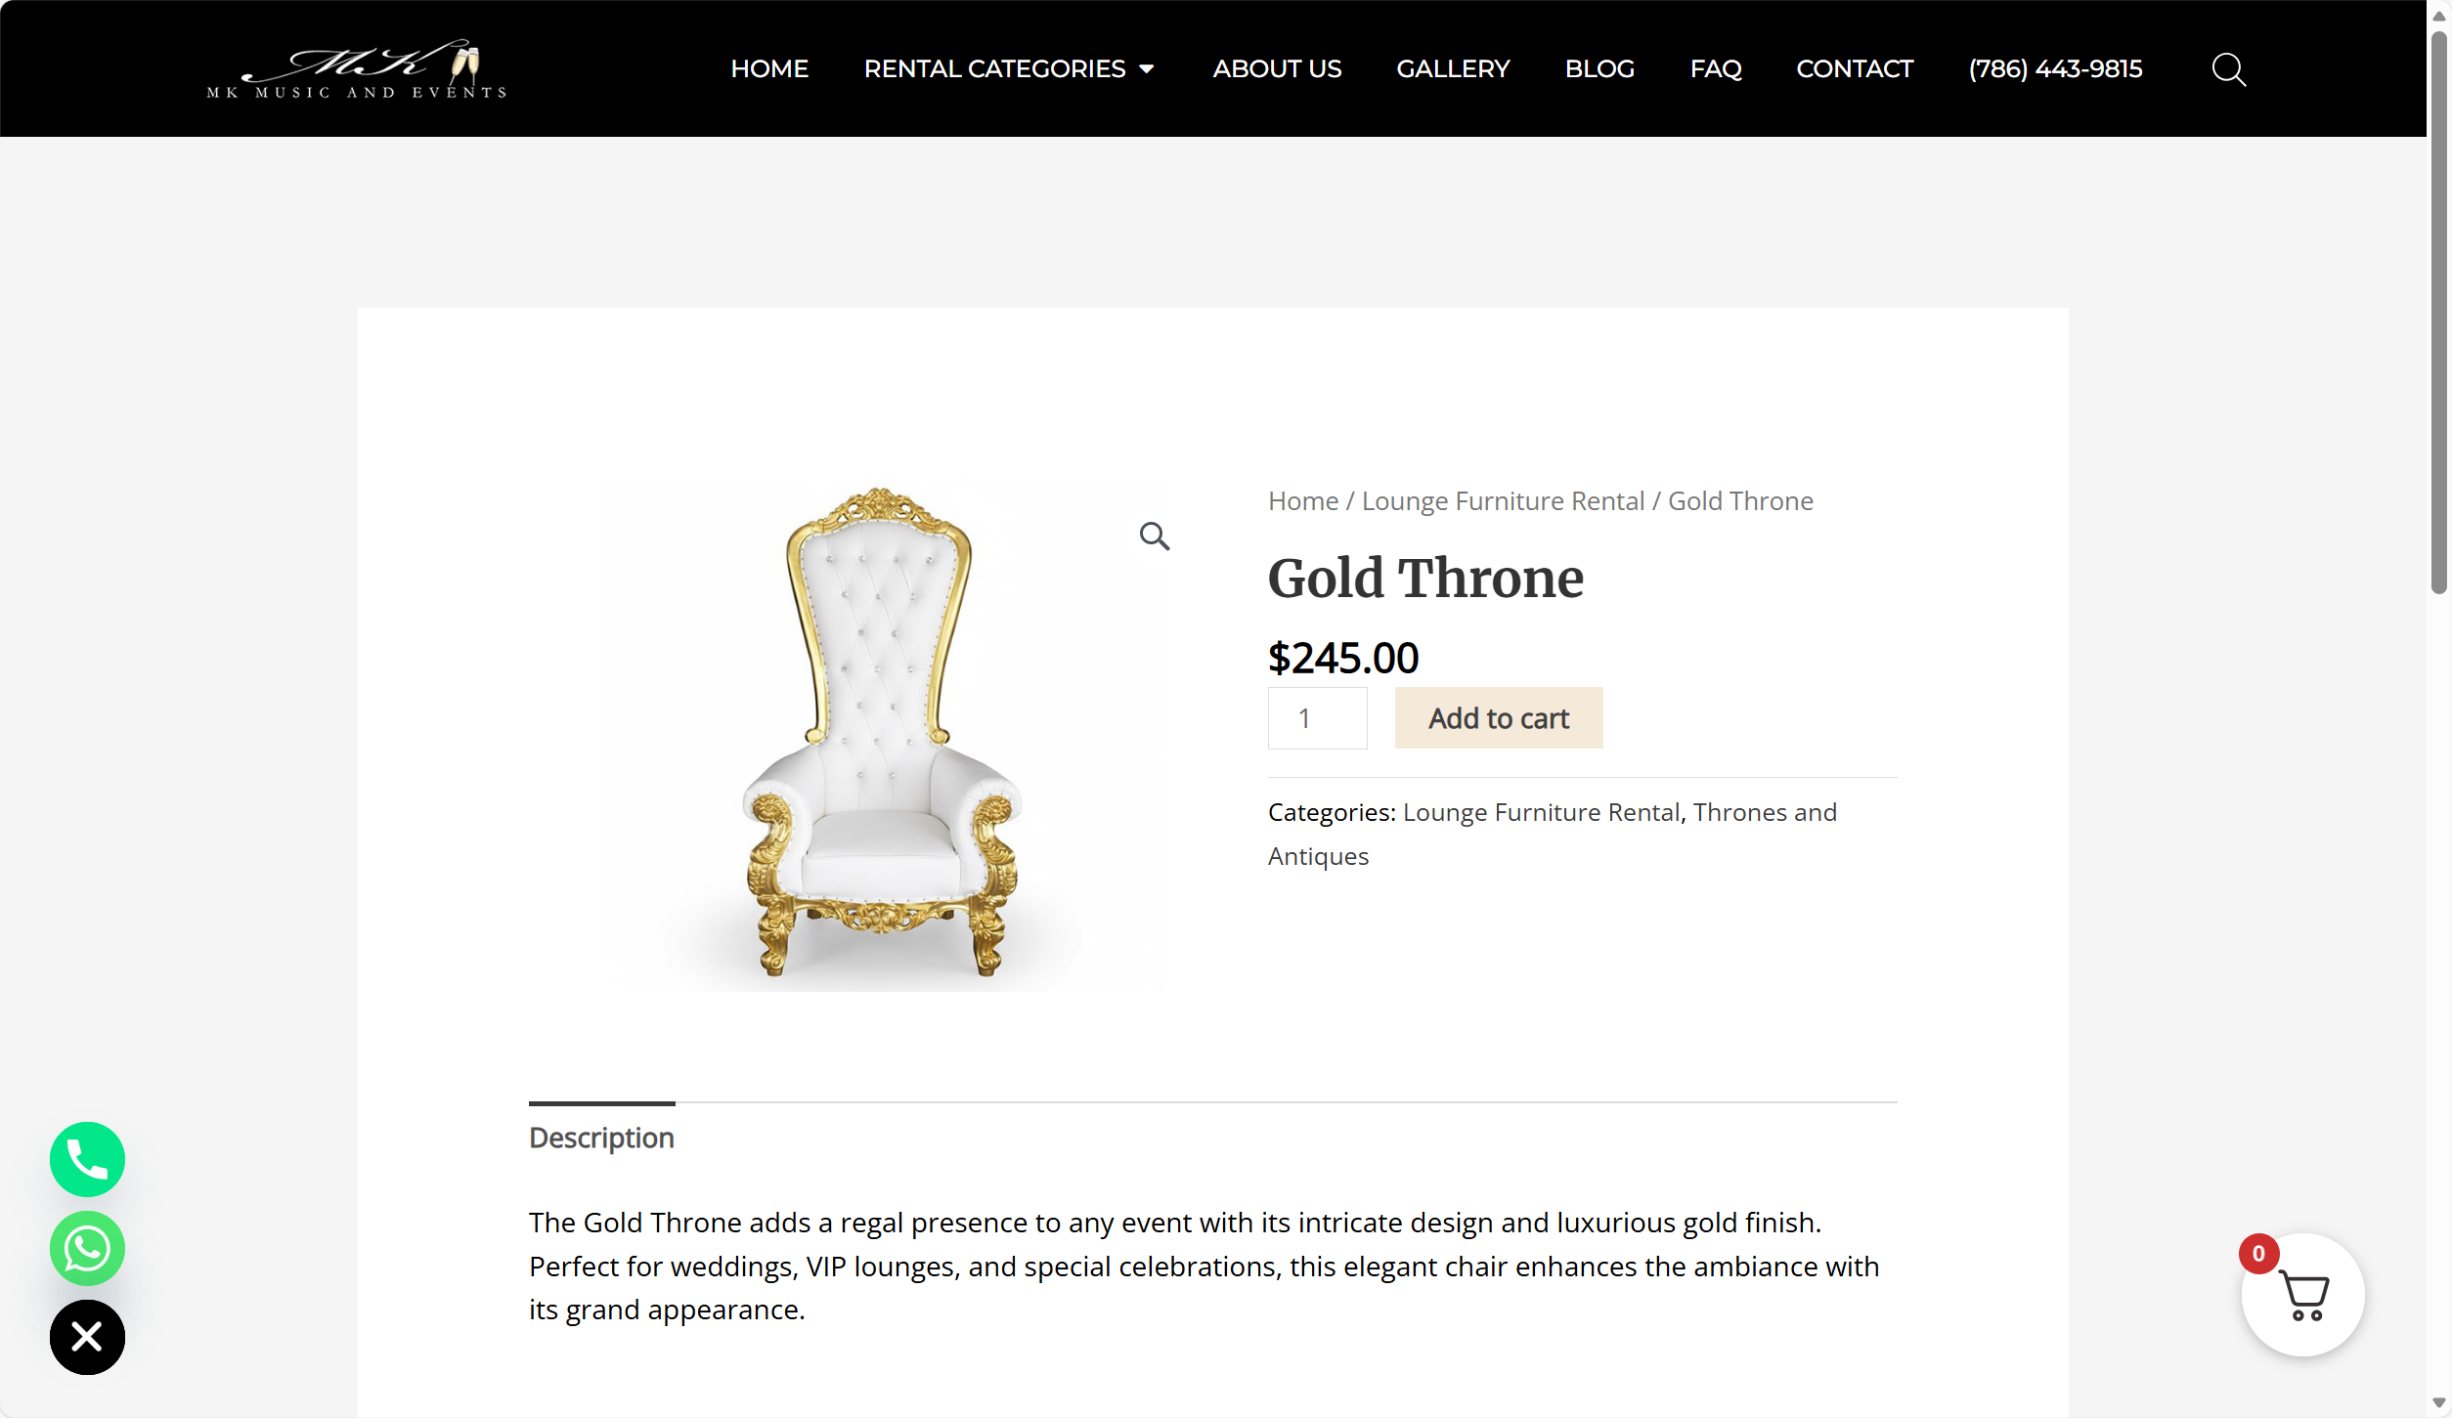
Task: Close the floating contact buttons
Action: point(87,1336)
